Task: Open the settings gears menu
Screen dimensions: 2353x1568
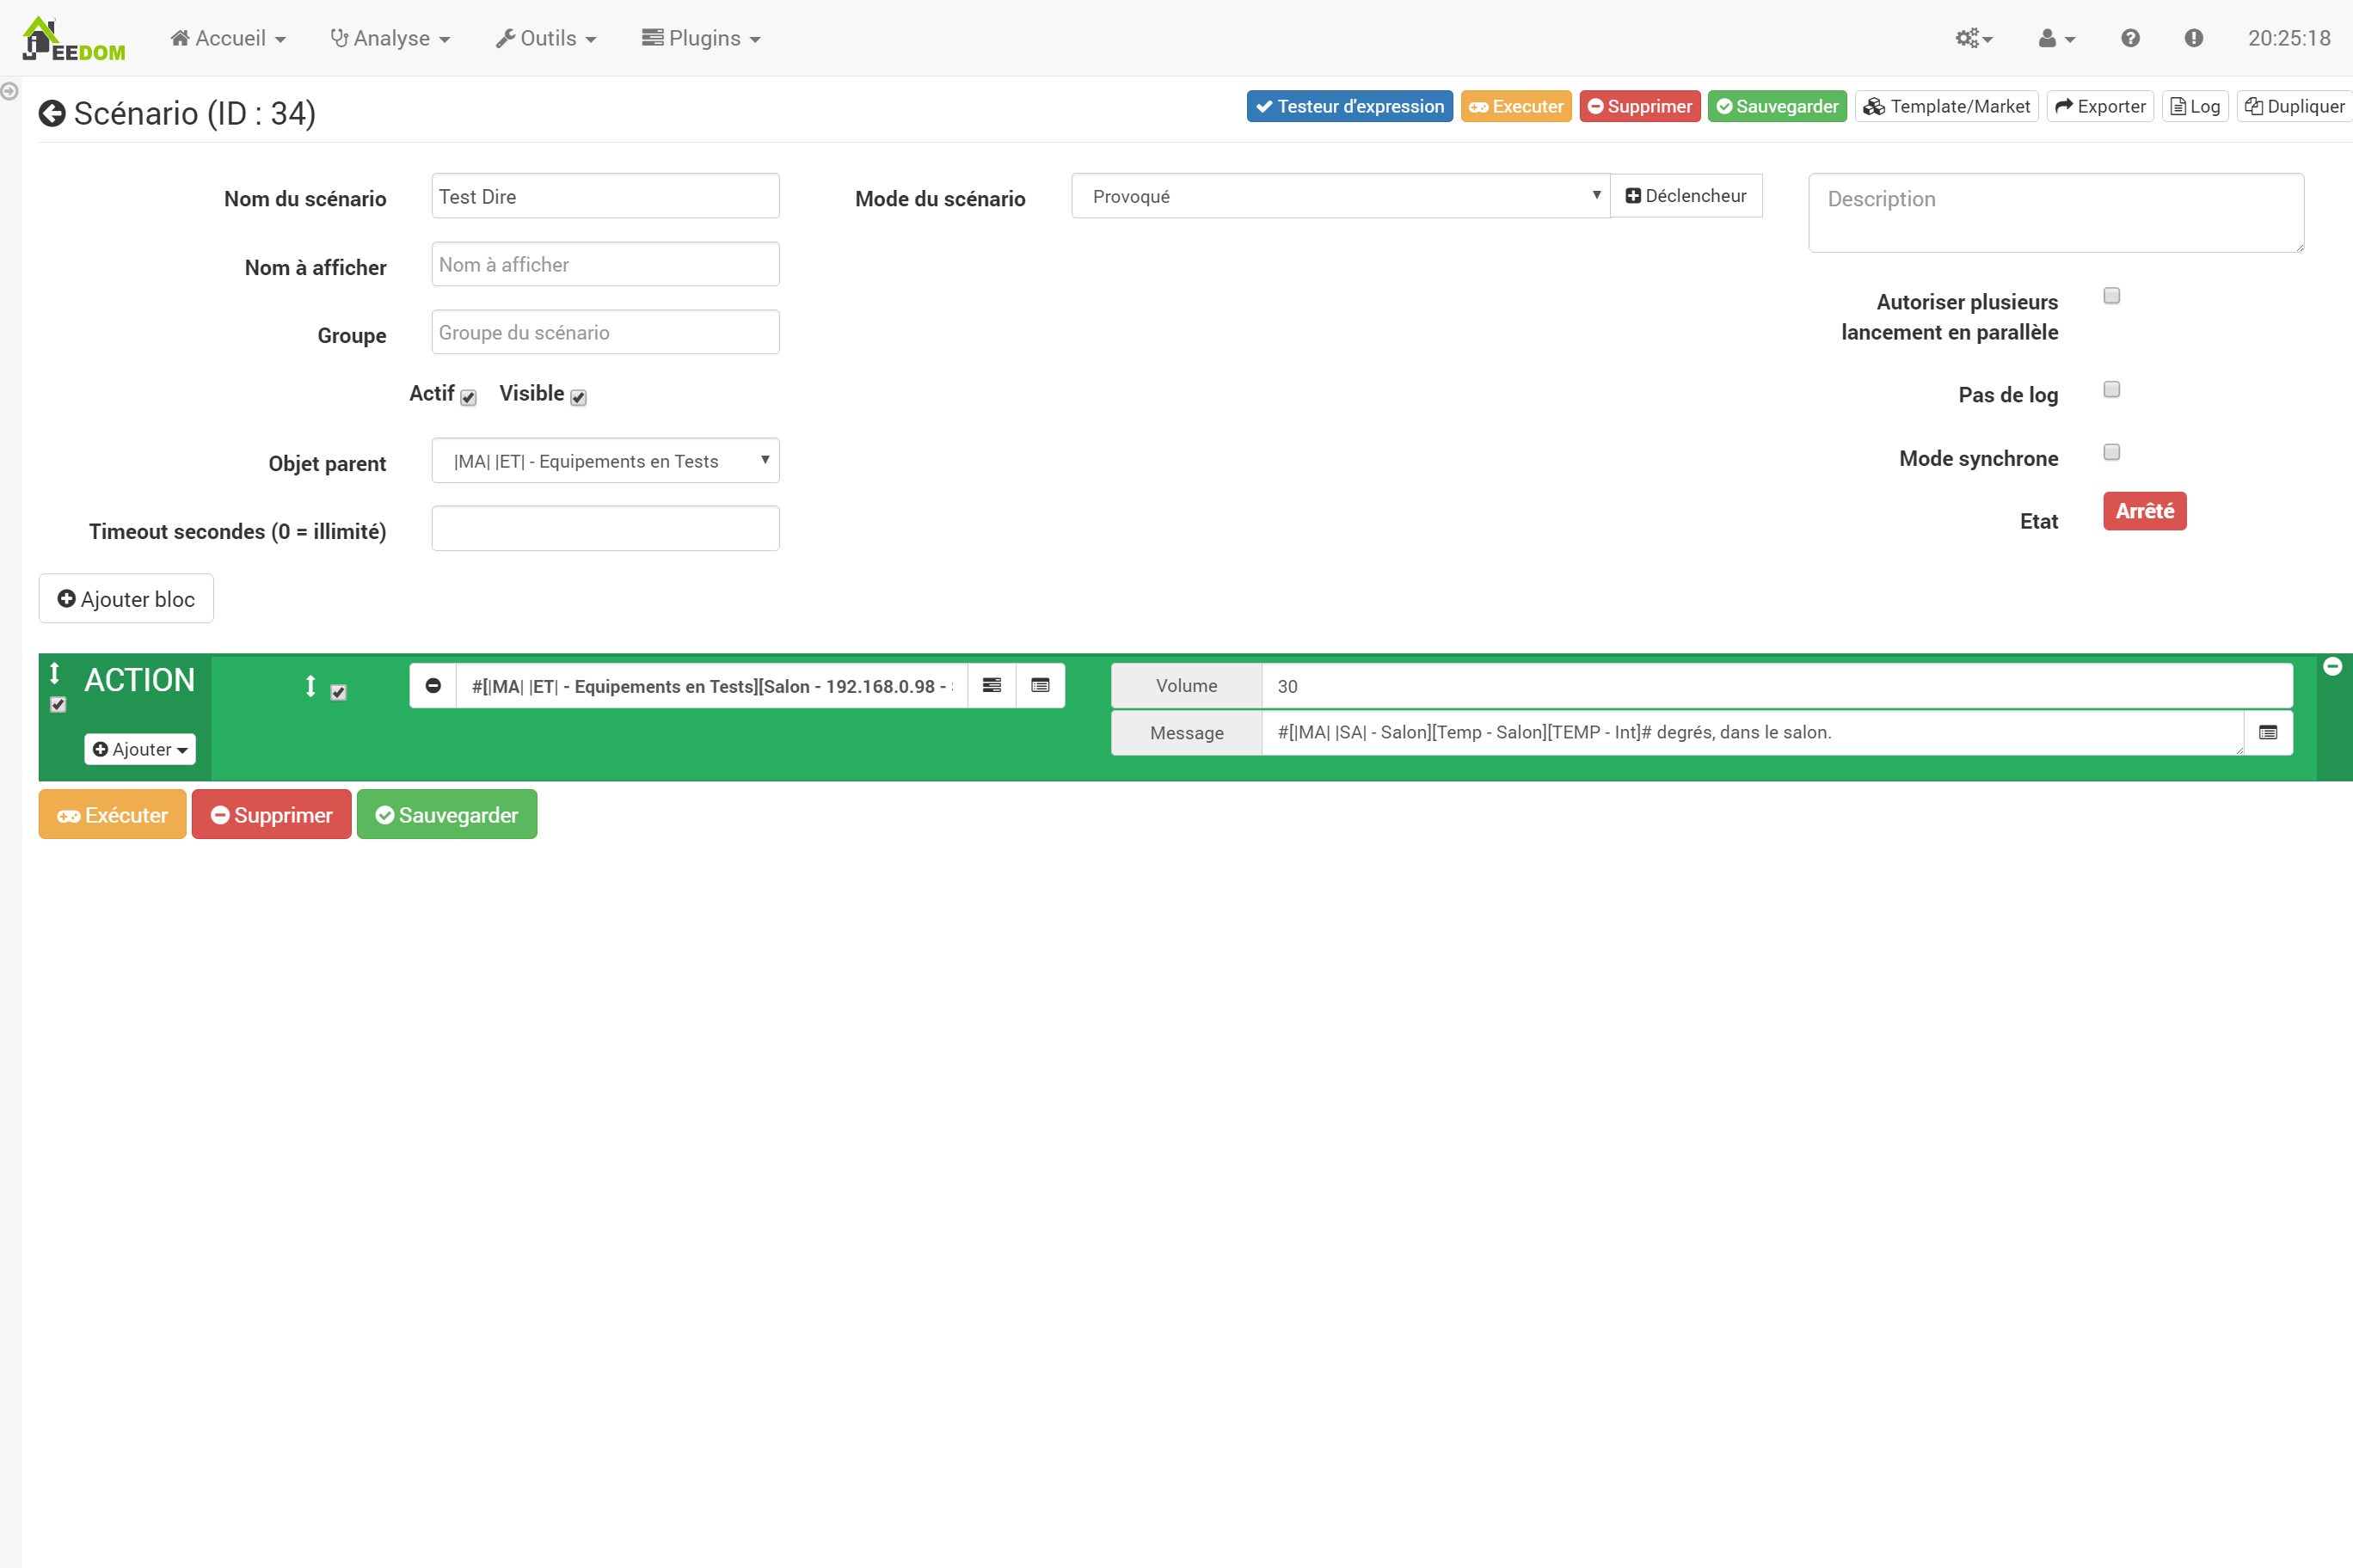Action: pyautogui.click(x=1974, y=38)
